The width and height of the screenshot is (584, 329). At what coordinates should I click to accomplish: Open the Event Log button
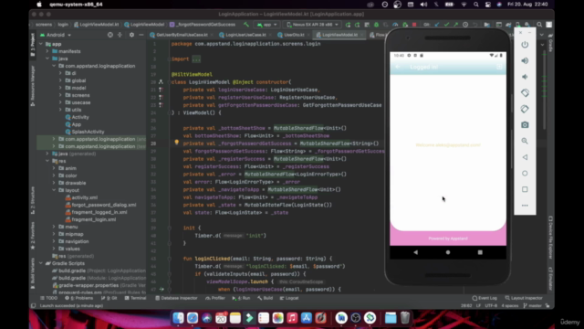pyautogui.click(x=485, y=298)
